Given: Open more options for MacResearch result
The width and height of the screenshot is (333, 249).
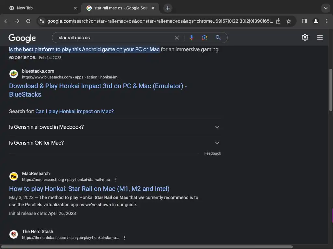Looking at the screenshot, I should (115, 180).
